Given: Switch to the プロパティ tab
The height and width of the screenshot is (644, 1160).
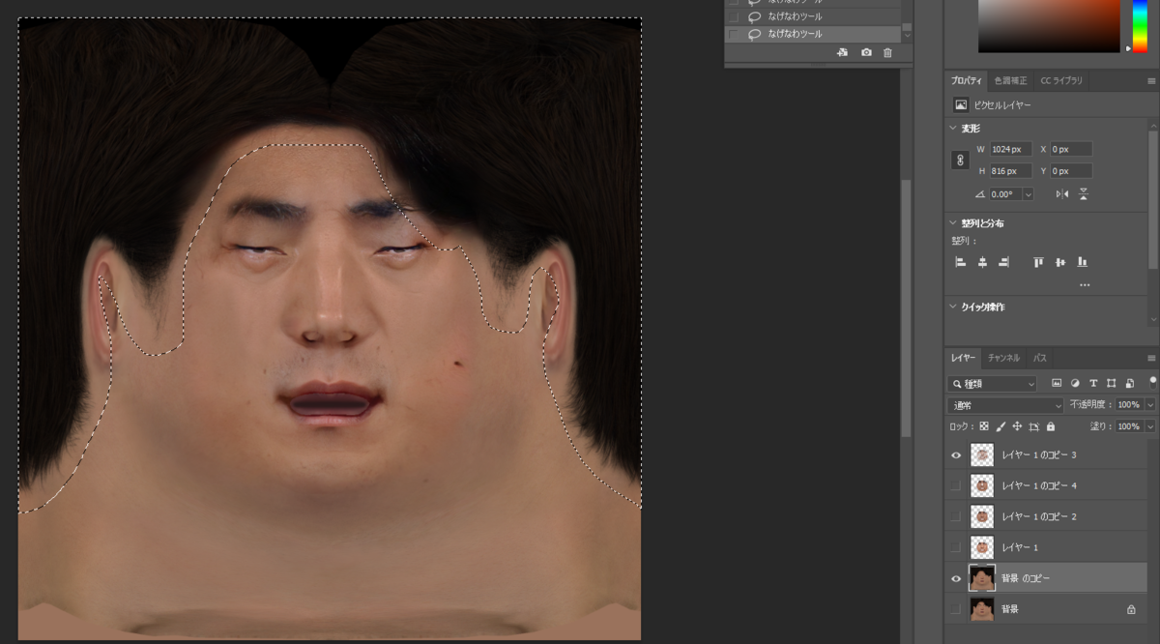Looking at the screenshot, I should 967,80.
